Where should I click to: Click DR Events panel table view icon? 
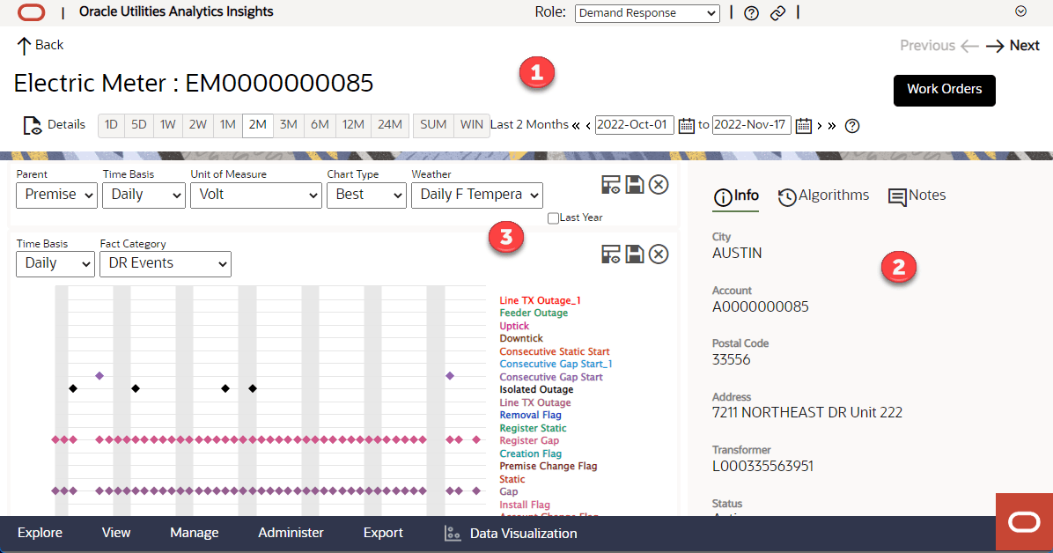(x=610, y=254)
